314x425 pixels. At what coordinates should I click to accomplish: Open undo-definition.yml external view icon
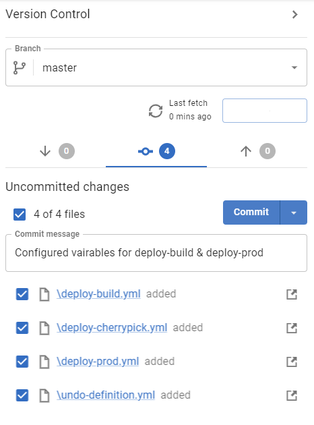[x=292, y=395]
